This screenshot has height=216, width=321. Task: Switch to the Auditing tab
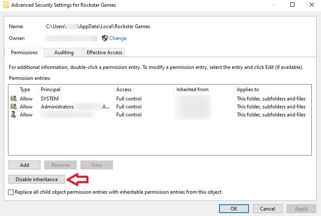coord(64,53)
